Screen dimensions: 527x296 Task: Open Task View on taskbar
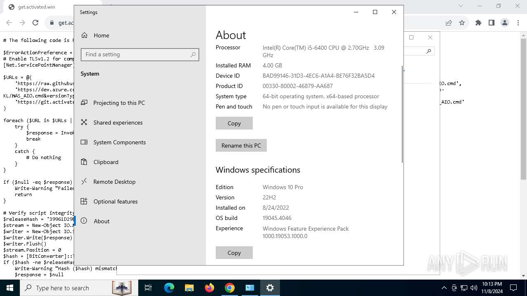tap(148, 288)
